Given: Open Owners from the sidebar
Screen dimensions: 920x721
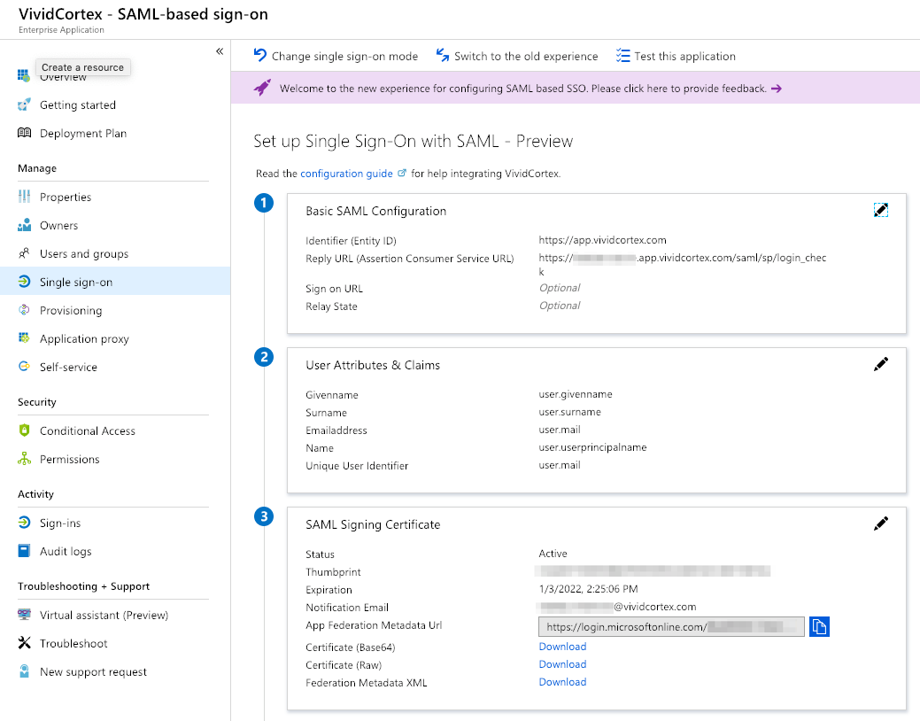Looking at the screenshot, I should point(58,226).
